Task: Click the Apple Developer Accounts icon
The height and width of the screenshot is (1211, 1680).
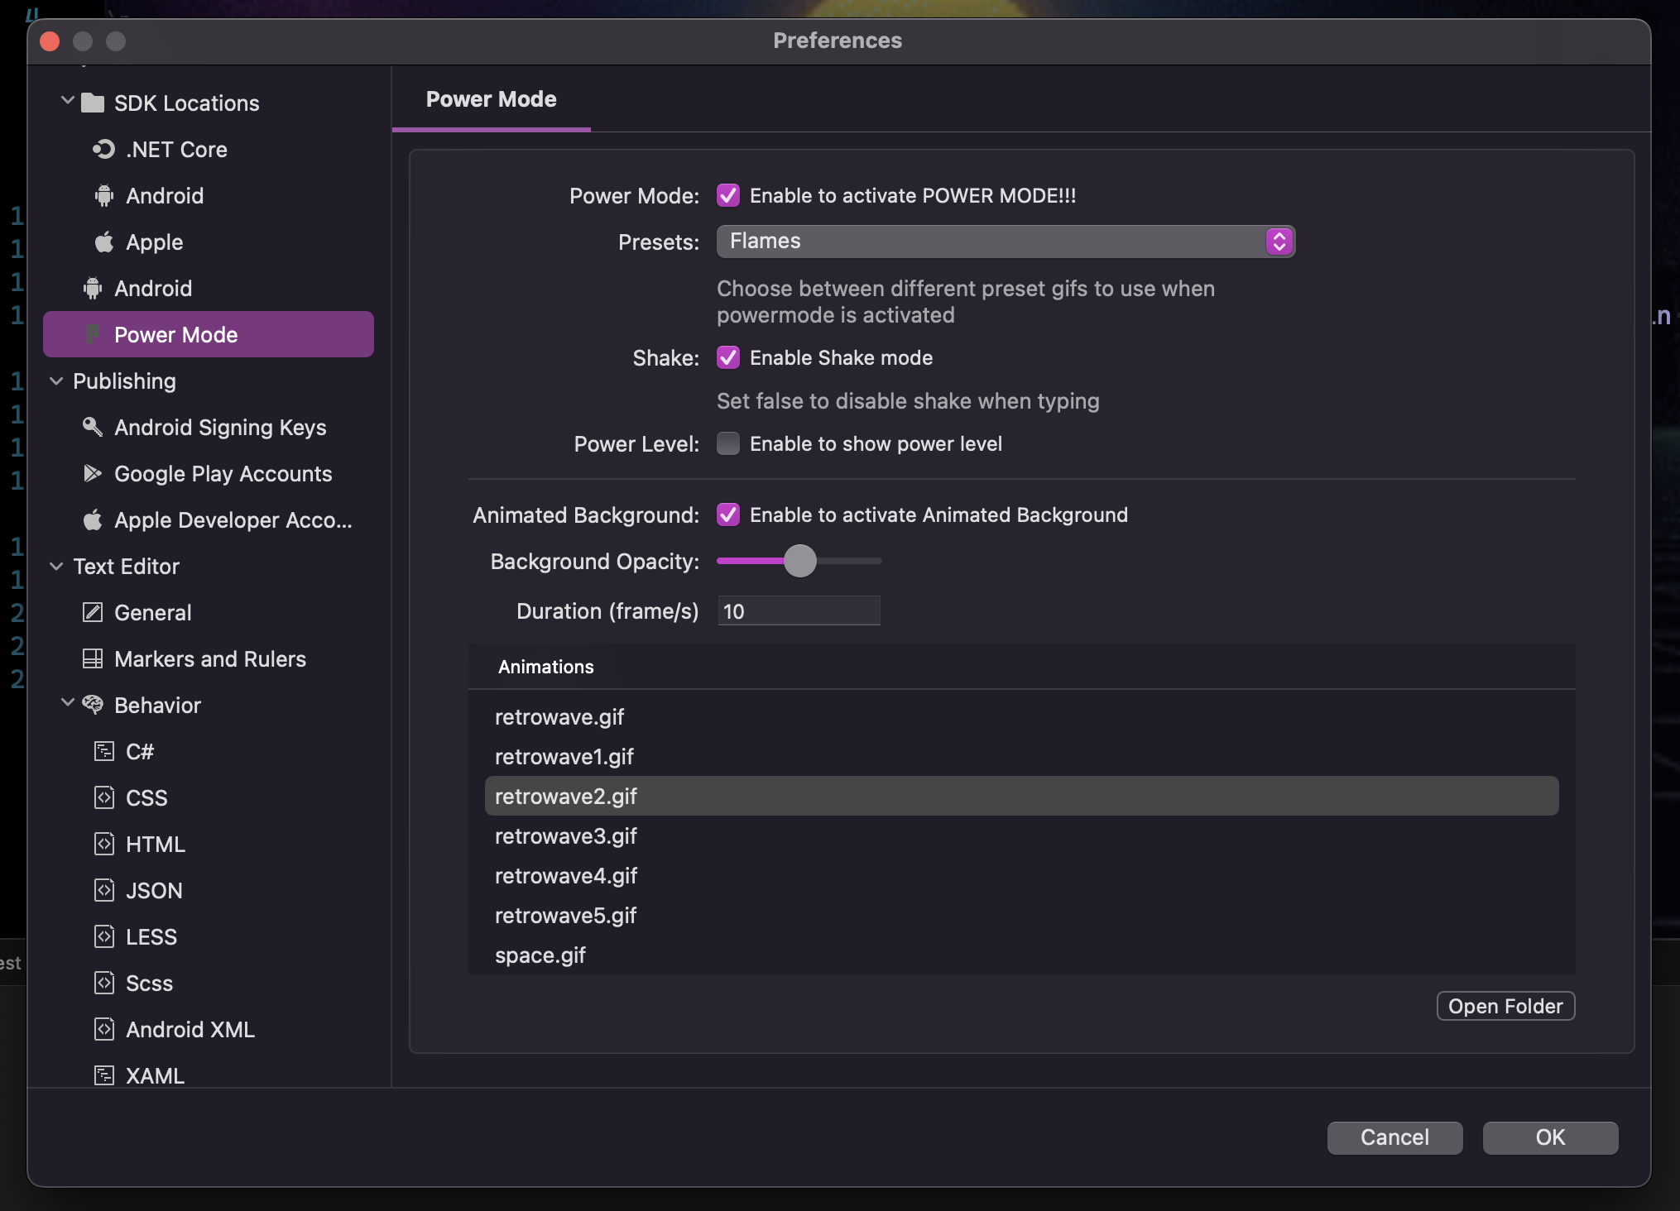Action: coord(93,520)
